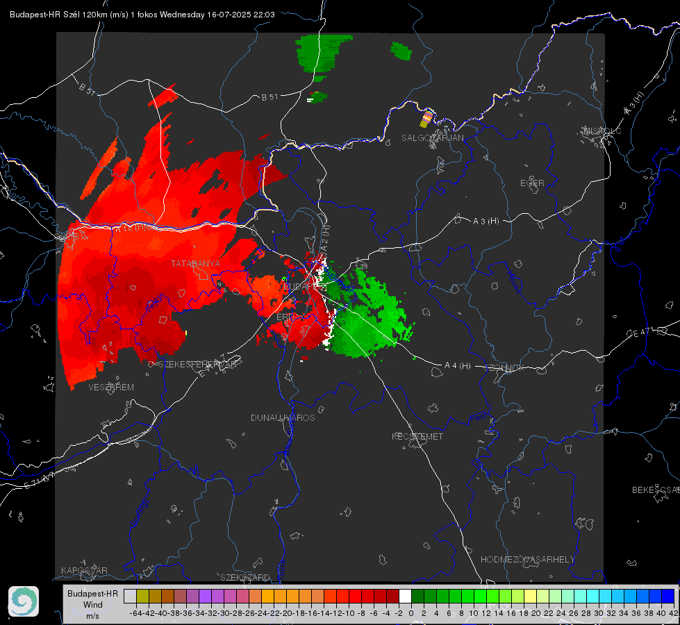Select the pale yellow swatch in the legend

pos(531,596)
